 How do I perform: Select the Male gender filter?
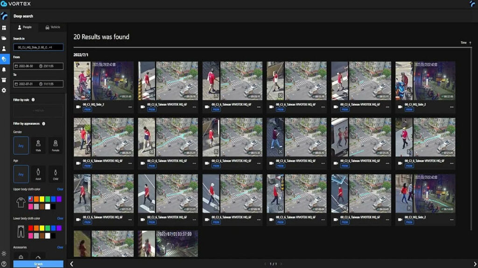click(x=39, y=145)
